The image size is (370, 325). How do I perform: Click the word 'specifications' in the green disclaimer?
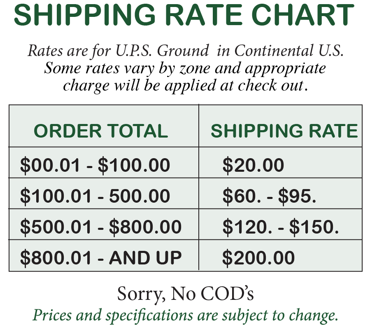pyautogui.click(x=149, y=316)
